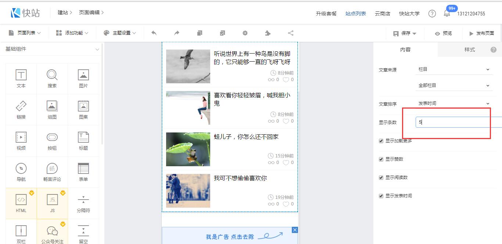502x244 pixels.
Task: Disable the 显示发表时间 checkbox
Action: 381,196
